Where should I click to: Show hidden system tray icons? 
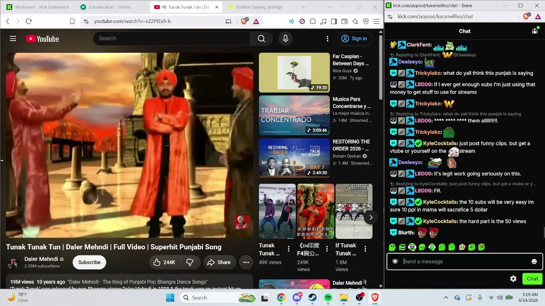pos(446,298)
